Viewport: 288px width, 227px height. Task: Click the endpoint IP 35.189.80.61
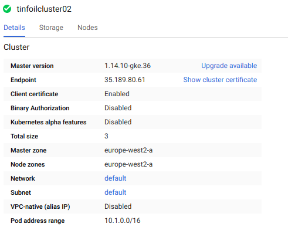click(x=125, y=80)
